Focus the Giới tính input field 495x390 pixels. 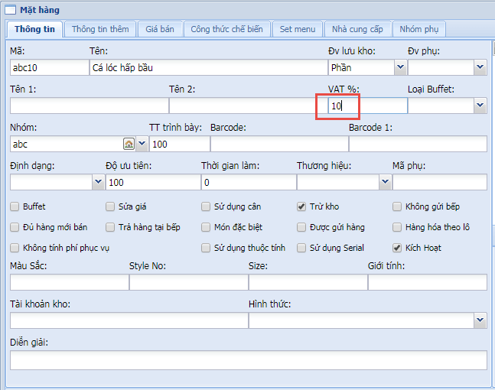[x=428, y=282]
